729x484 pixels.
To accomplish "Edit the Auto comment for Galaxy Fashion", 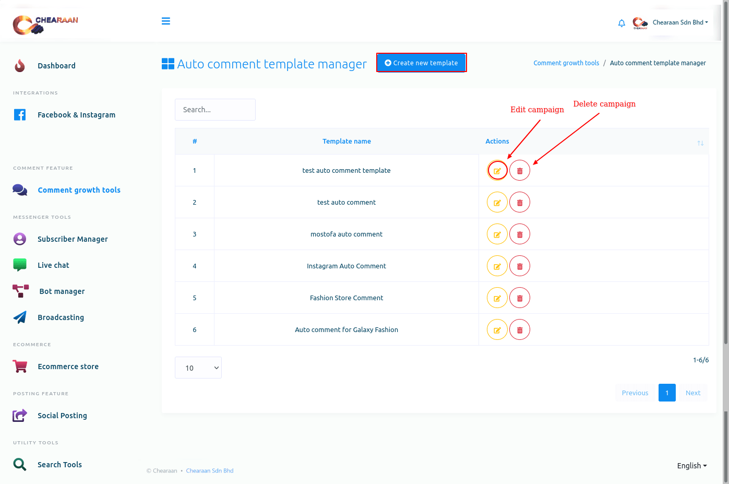I will [497, 330].
